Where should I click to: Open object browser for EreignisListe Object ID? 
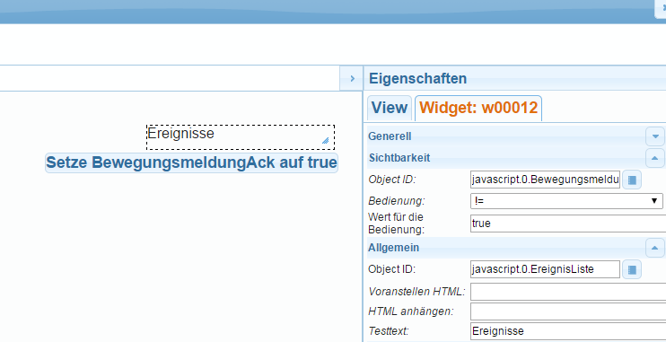632,269
